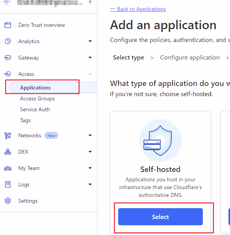Viewport: 230px width, 235px height.
Task: Expand the DEX menu arrow
Action: point(90,152)
